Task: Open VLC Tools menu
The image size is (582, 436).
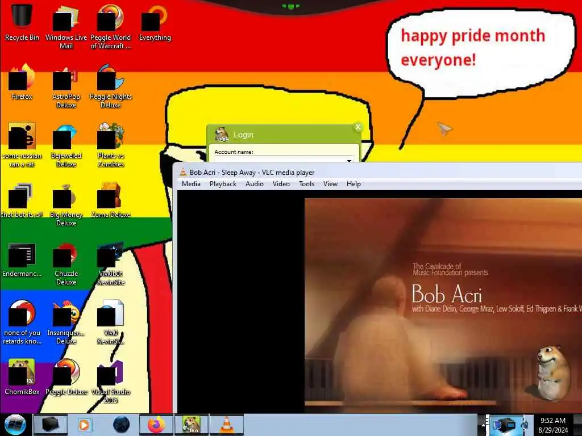Action: click(306, 184)
